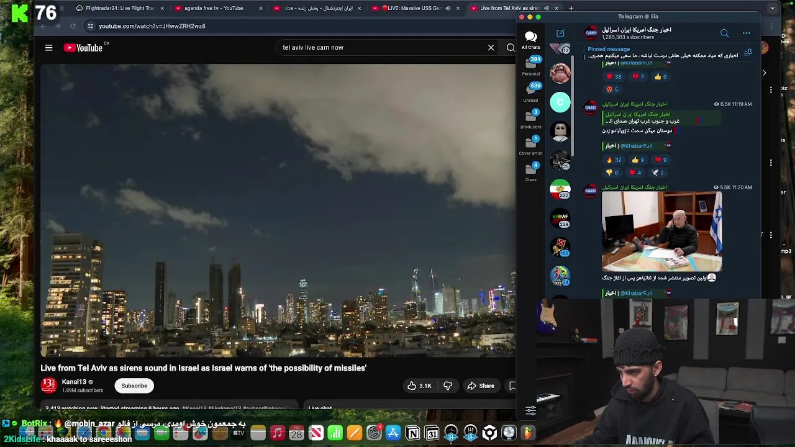Switch to the Iran International live tab
Viewport: 795px width, 447px height.
click(318, 8)
